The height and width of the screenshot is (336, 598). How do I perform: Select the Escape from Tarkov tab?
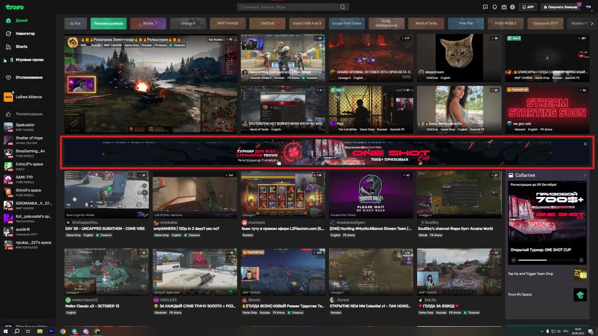347,23
